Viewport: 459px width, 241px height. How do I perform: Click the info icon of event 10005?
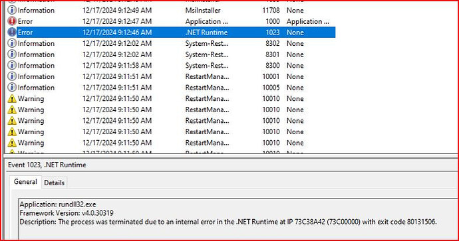tap(12, 88)
